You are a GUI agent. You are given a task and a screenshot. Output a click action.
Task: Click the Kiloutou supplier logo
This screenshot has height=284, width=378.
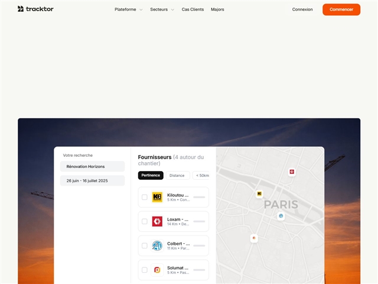click(x=157, y=197)
